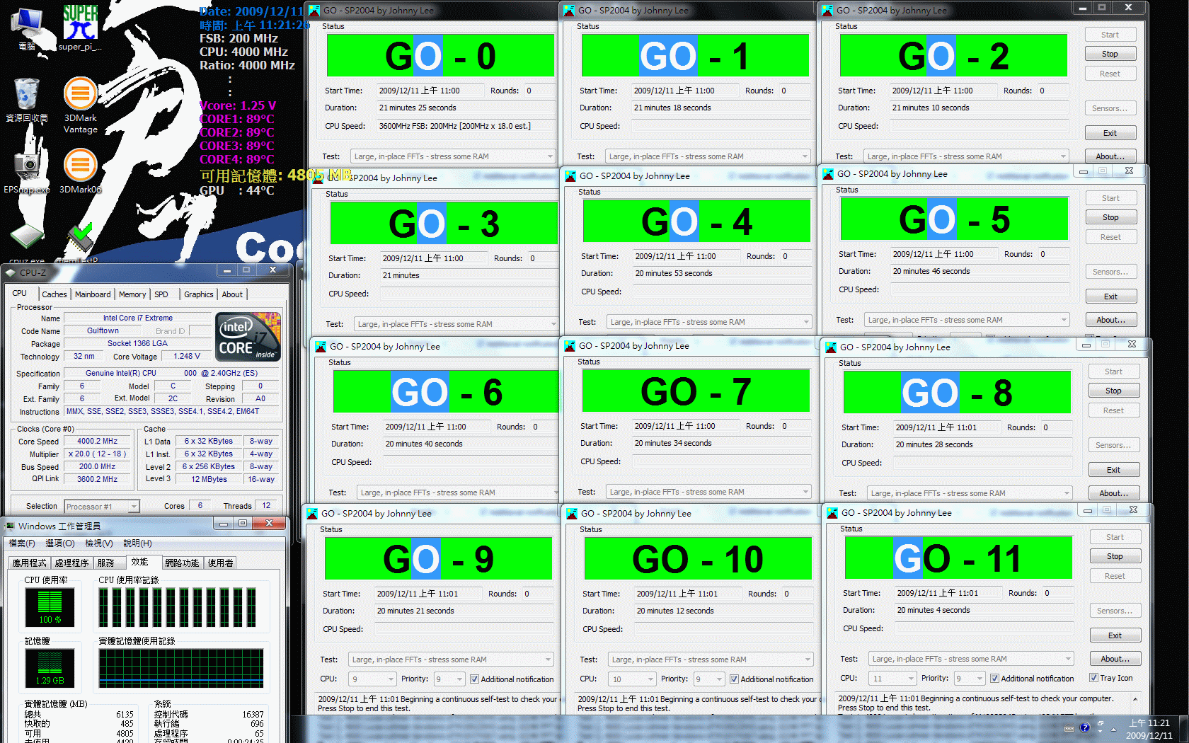Click the GO-0 window title bar icon
Image resolution: width=1189 pixels, height=743 pixels.
[315, 10]
